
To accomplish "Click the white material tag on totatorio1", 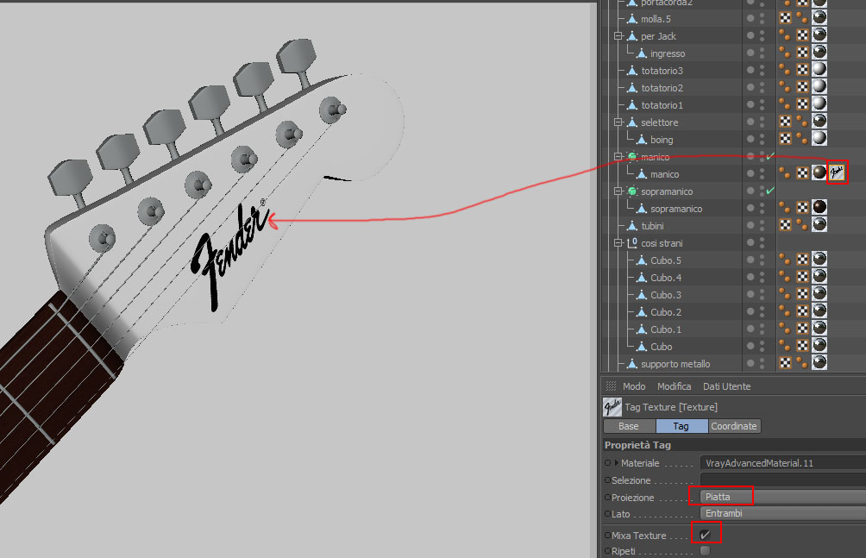I will (x=819, y=103).
